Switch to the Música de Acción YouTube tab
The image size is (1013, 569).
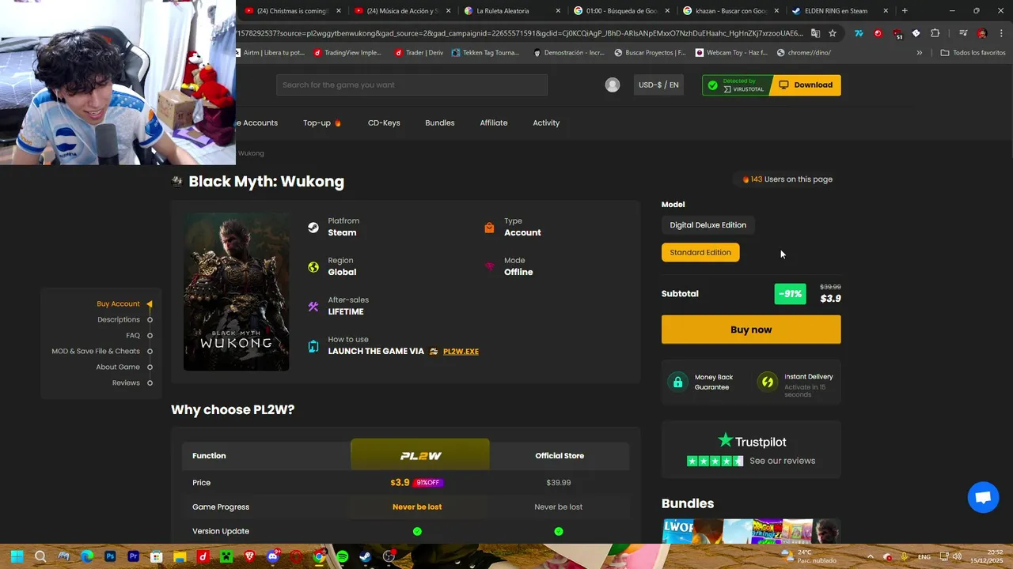[x=402, y=11]
